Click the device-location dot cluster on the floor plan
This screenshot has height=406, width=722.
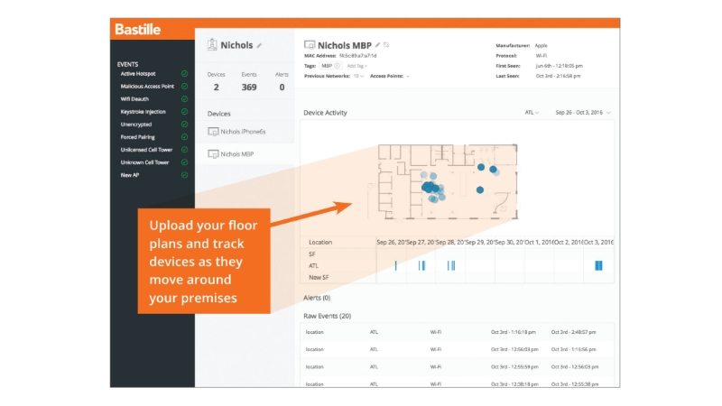pyautogui.click(x=433, y=188)
